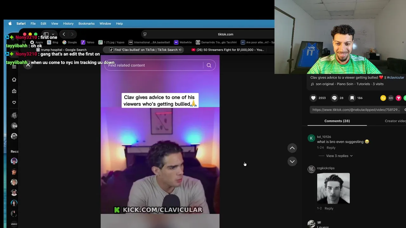Switch to trump hospital Google Search tab
Screen dimensions: 406x228
(62, 50)
